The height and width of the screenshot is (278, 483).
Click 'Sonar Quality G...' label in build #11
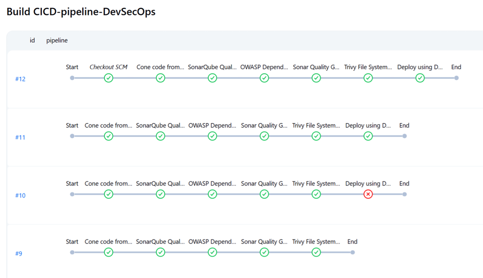(x=264, y=126)
